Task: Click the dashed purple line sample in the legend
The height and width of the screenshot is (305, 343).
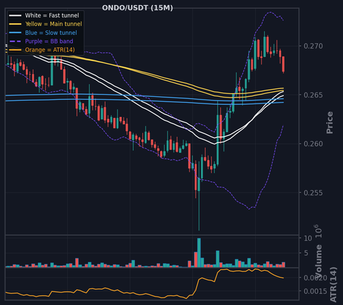Action: 15,41
